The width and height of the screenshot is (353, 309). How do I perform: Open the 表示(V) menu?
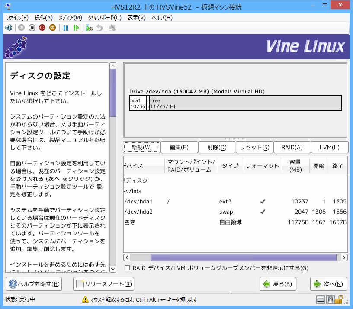136,18
